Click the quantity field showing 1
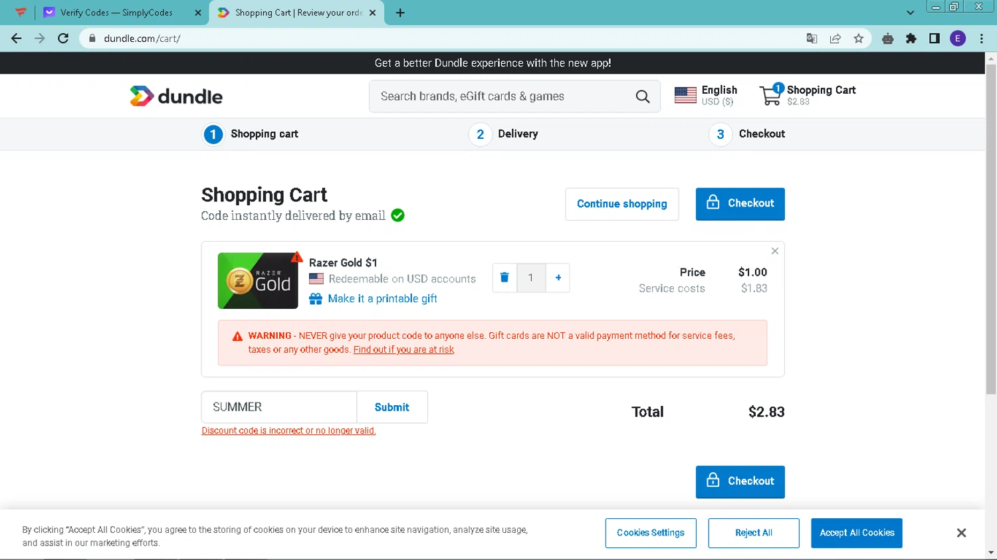The width and height of the screenshot is (997, 560). tap(531, 278)
